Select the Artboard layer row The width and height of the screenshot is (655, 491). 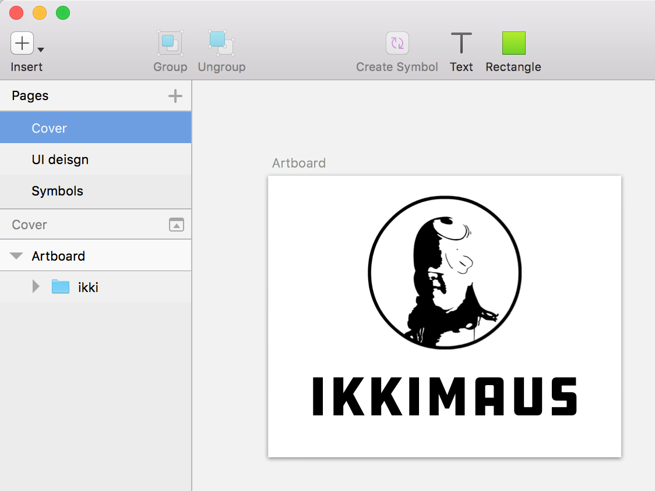click(96, 256)
